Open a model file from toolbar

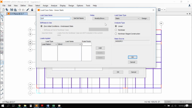[7, 10]
